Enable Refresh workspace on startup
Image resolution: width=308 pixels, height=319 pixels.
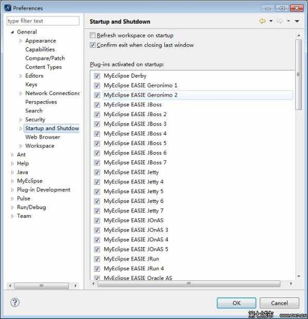pos(93,35)
